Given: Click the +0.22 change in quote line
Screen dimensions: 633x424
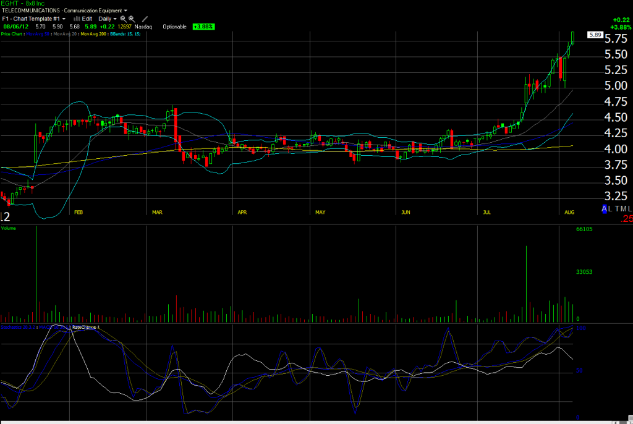Looking at the screenshot, I should pos(108,27).
